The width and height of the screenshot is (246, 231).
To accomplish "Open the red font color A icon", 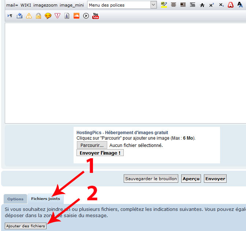I will coord(231,5).
